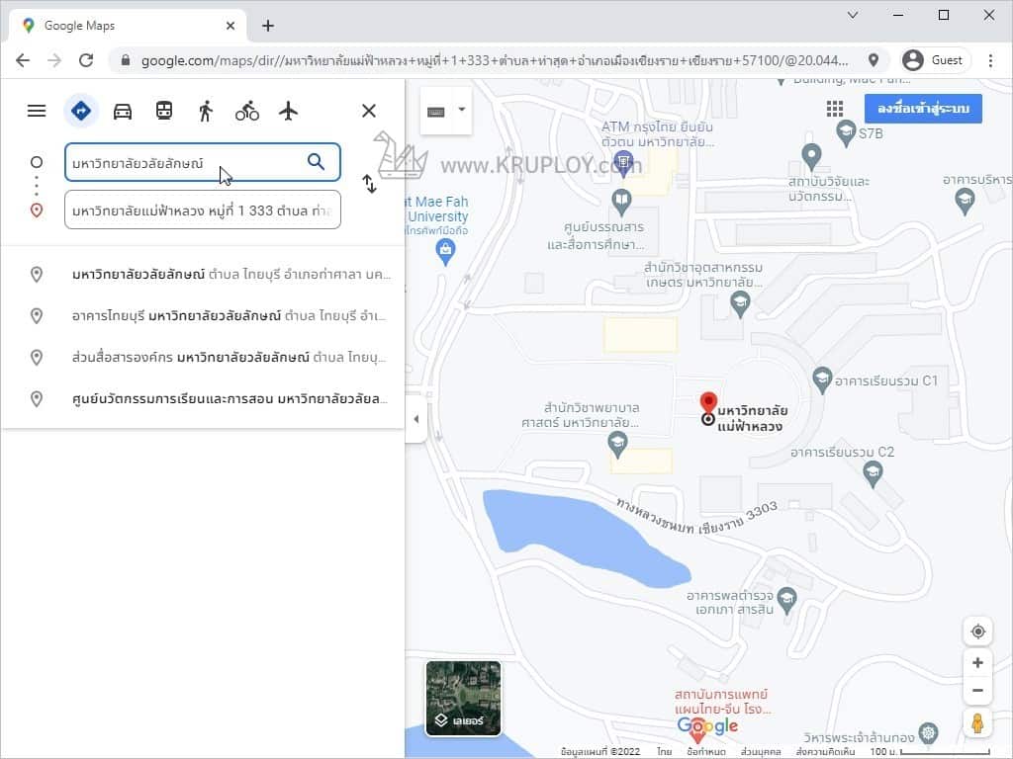Click the starting point input field
The image size is (1013, 759).
coord(202,162)
